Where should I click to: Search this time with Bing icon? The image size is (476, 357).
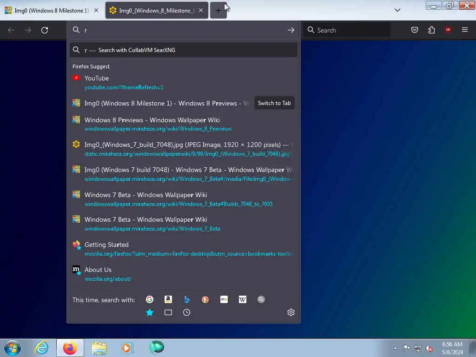(x=187, y=300)
